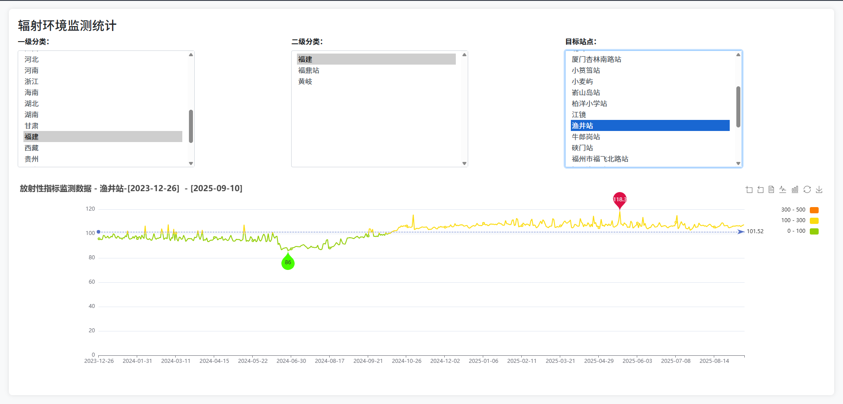Choose station 福州市福飞北路站
The image size is (843, 404).
tap(650, 159)
